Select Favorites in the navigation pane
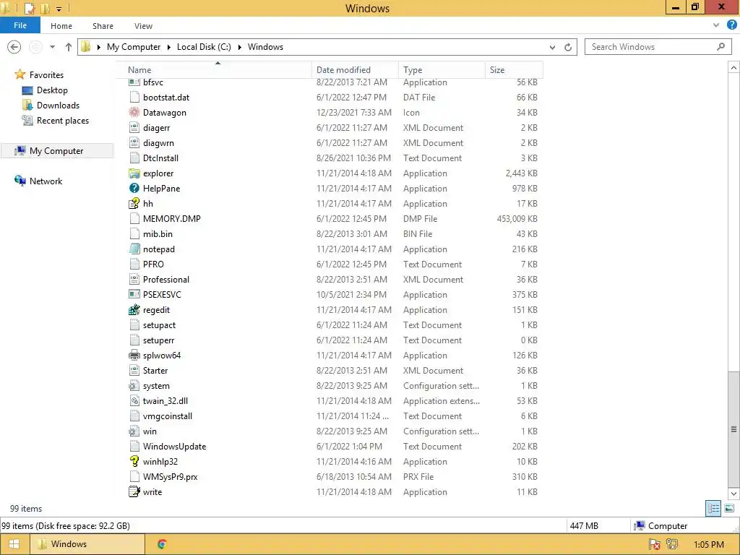740x555 pixels. 46,74
